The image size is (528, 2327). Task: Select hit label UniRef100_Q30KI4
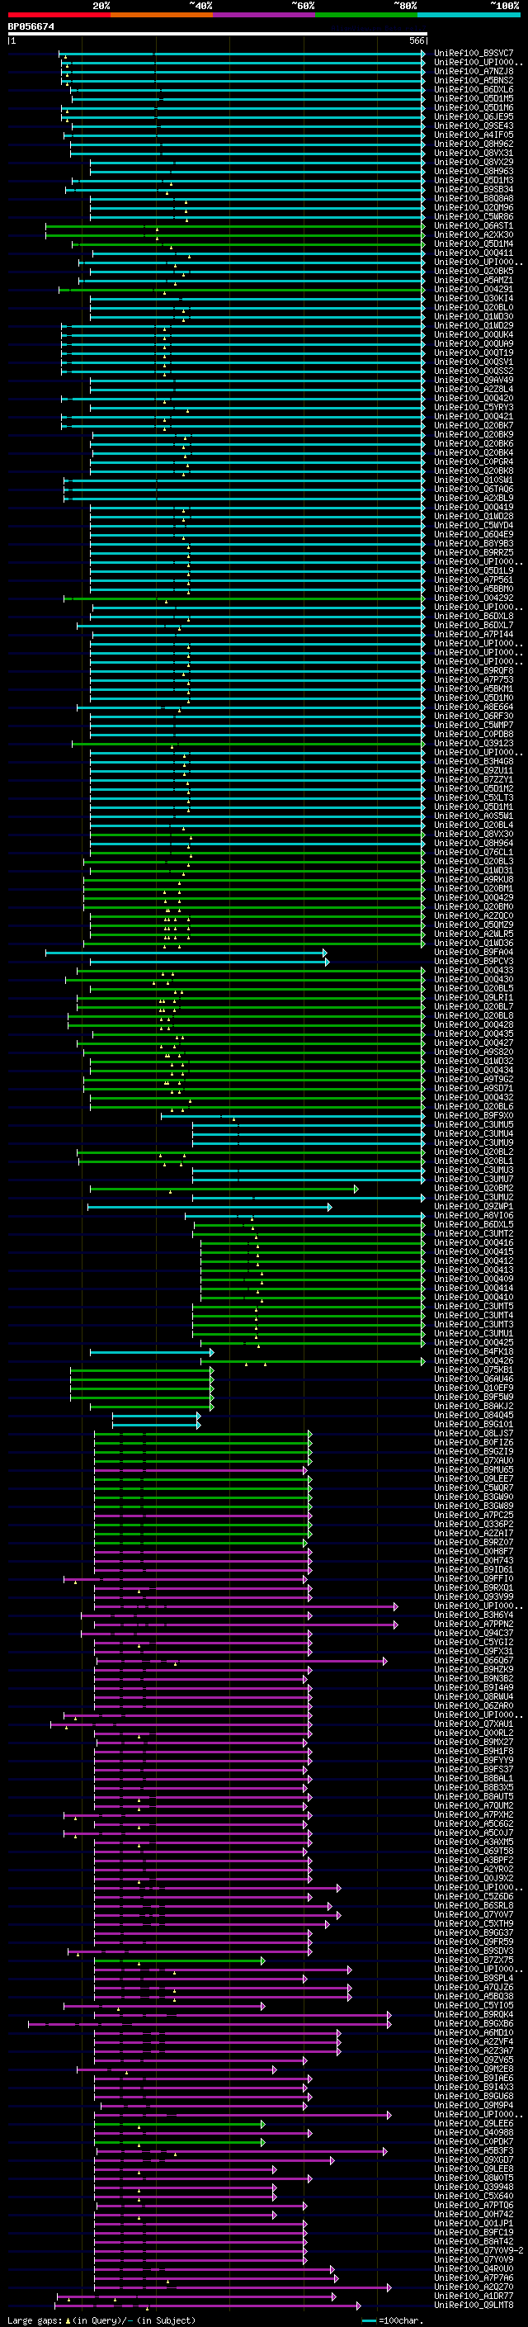pos(474,298)
